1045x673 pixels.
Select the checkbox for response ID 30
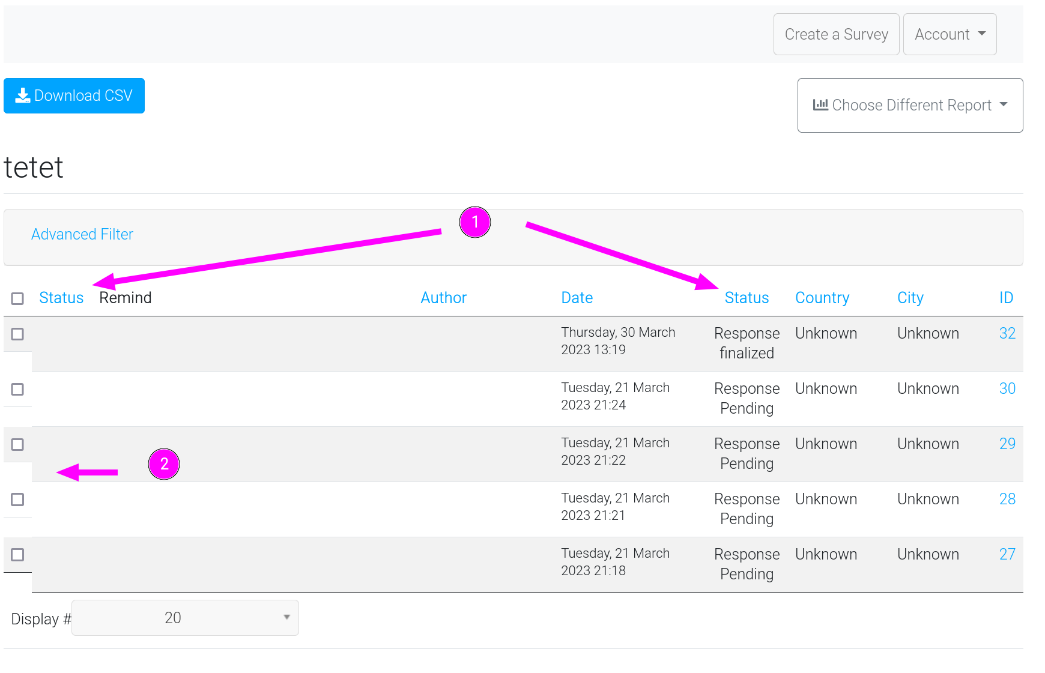(18, 389)
